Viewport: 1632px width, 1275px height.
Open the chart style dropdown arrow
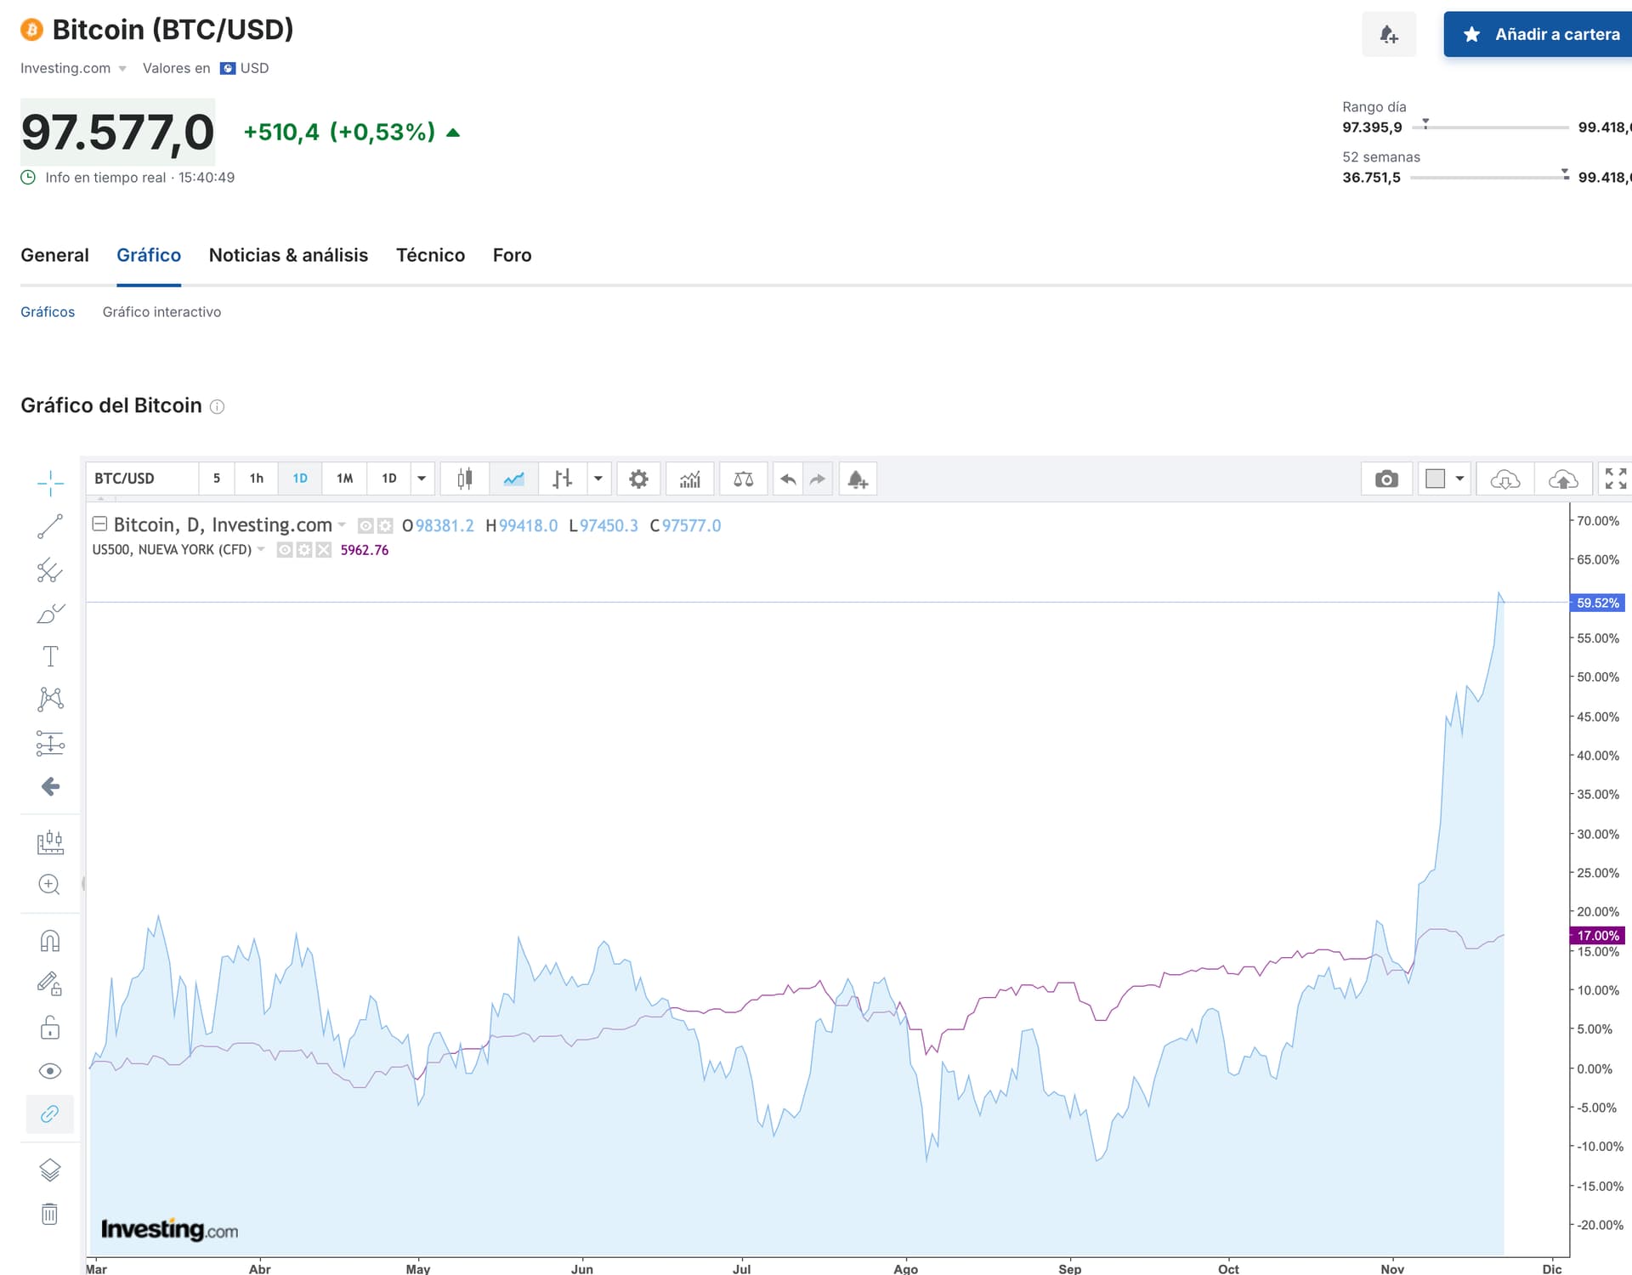click(598, 479)
